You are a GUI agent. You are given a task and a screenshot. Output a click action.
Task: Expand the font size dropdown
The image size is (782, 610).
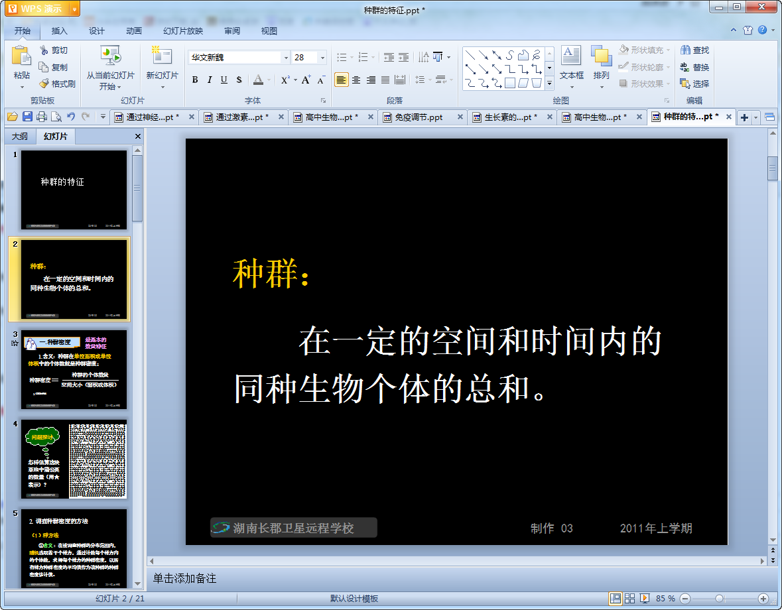tap(322, 57)
